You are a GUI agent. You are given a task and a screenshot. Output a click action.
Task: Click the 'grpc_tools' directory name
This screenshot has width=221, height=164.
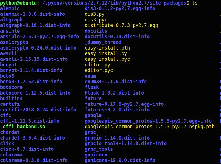click(x=99, y=149)
